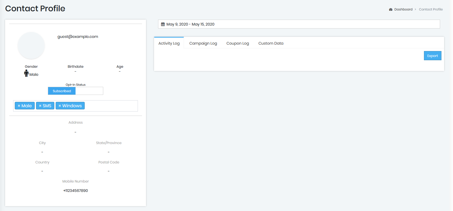Switch to the Campaign Log tab
Image resolution: width=453 pixels, height=211 pixels.
203,43
